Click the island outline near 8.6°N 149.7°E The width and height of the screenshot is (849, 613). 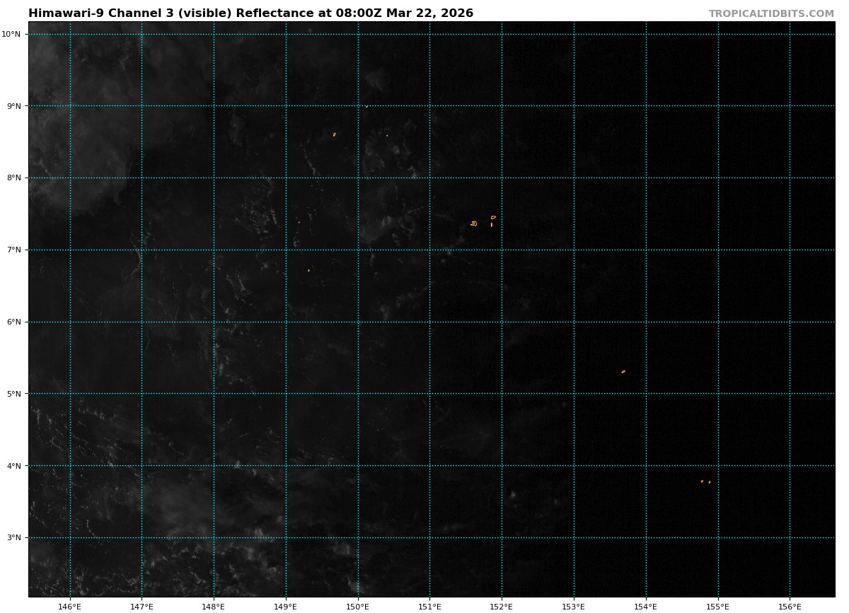click(335, 134)
